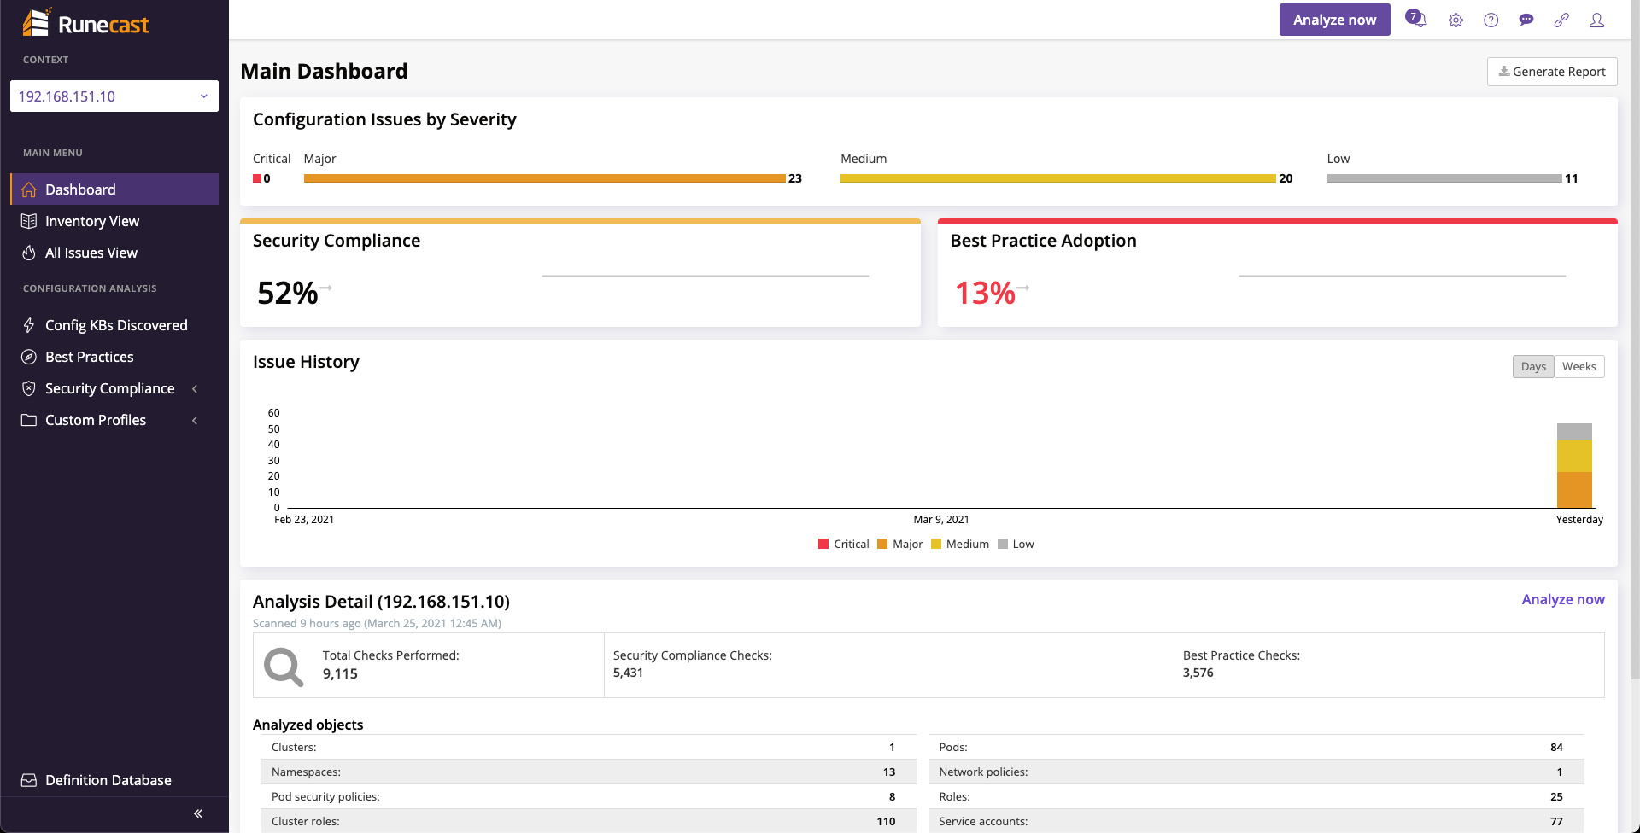
Task: Click the Runecast logo
Action: (x=85, y=23)
